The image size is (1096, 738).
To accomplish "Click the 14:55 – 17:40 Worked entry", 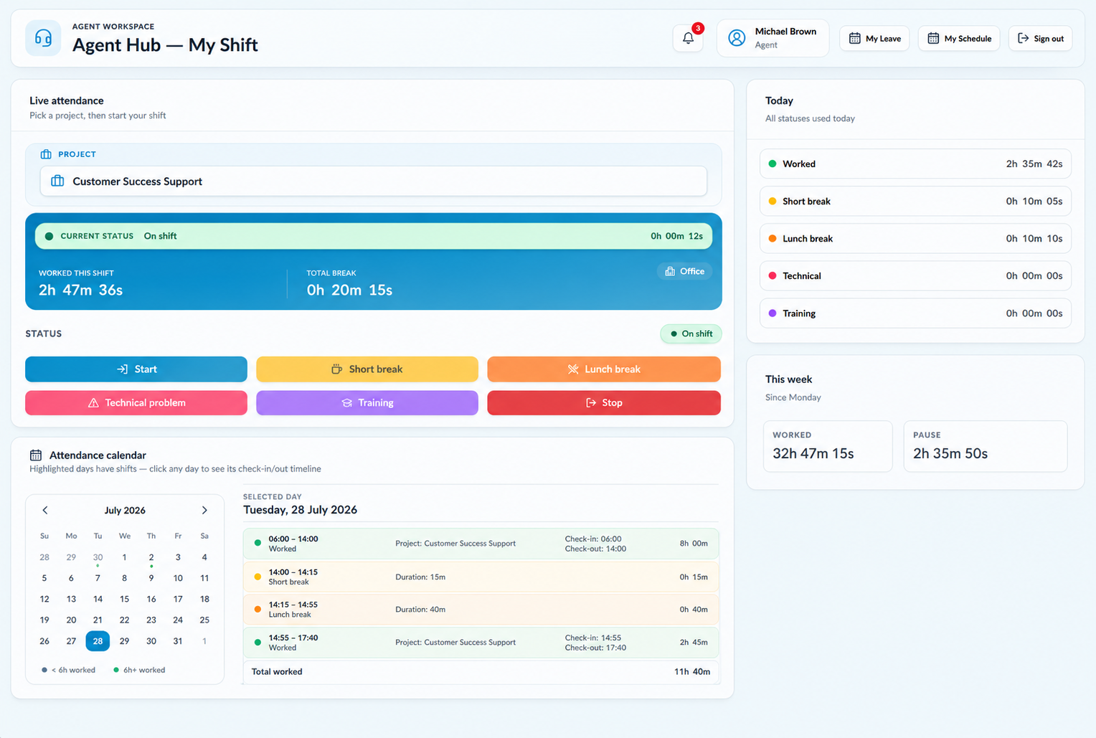I will pyautogui.click(x=481, y=642).
